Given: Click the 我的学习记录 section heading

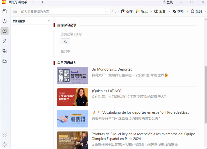Looking at the screenshot, I should (x=67, y=25).
